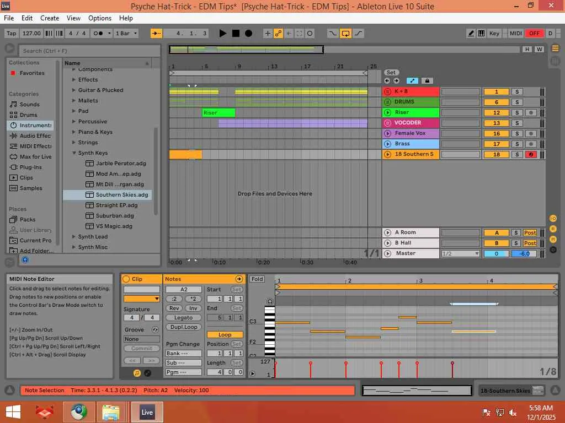Viewport: 565px width, 423px height.
Task: Open Key Map Mode
Action: pos(494,34)
